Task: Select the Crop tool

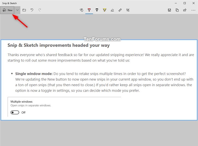Action: tap(128, 10)
